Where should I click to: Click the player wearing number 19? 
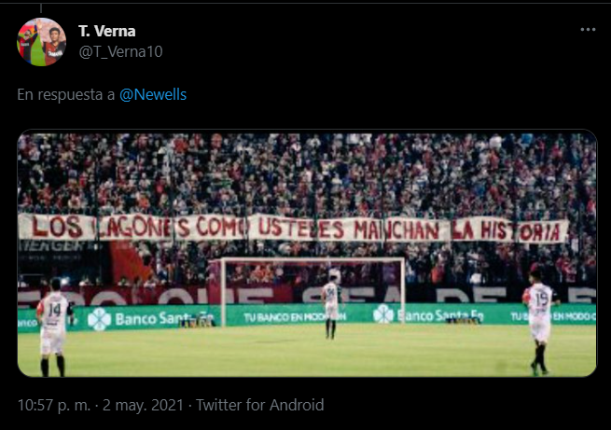(540, 321)
